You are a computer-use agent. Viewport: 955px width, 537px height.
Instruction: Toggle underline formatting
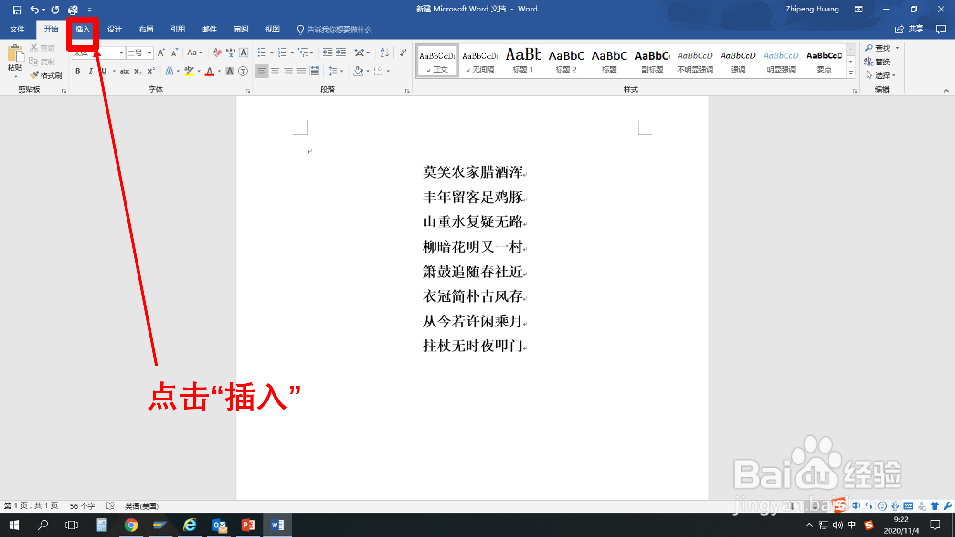click(x=104, y=70)
